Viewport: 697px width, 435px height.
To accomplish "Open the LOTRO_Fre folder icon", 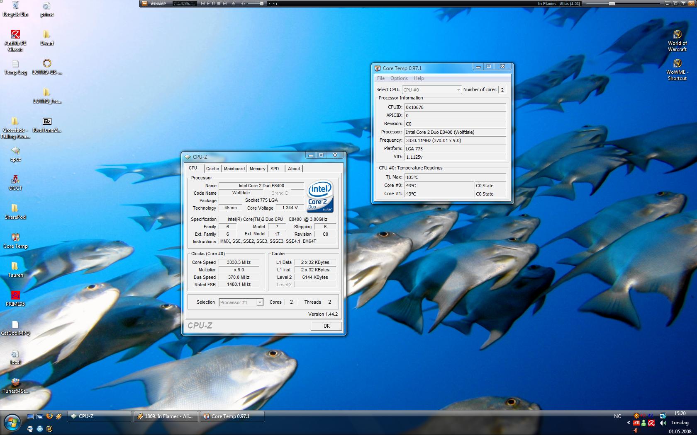I will pyautogui.click(x=47, y=96).
